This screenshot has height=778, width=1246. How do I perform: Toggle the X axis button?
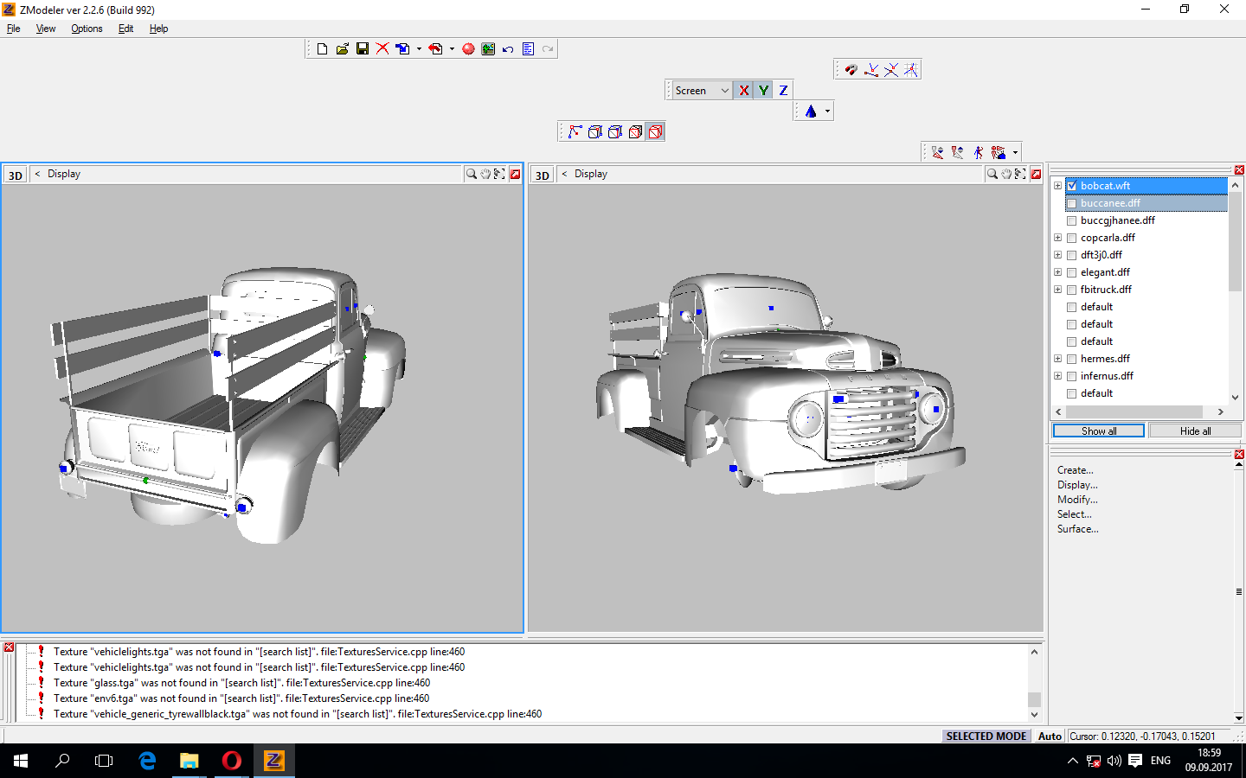(743, 90)
